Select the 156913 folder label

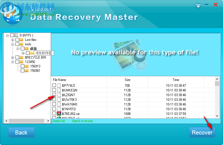(x=35, y=66)
